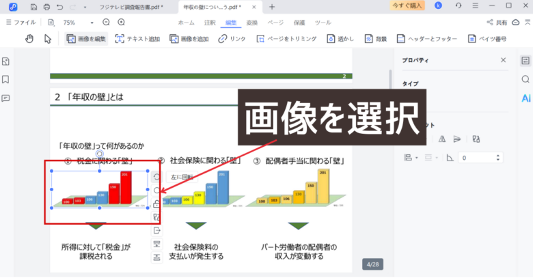The width and height of the screenshot is (533, 280).
Task: Open the comments panel in left sidebar
Action: click(x=6, y=98)
